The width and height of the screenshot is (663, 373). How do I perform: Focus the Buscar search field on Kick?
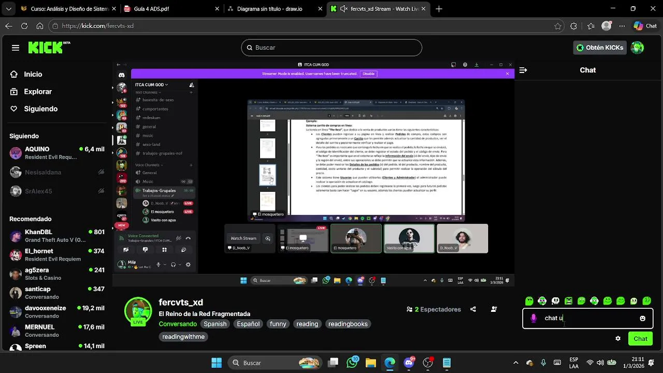click(x=331, y=48)
